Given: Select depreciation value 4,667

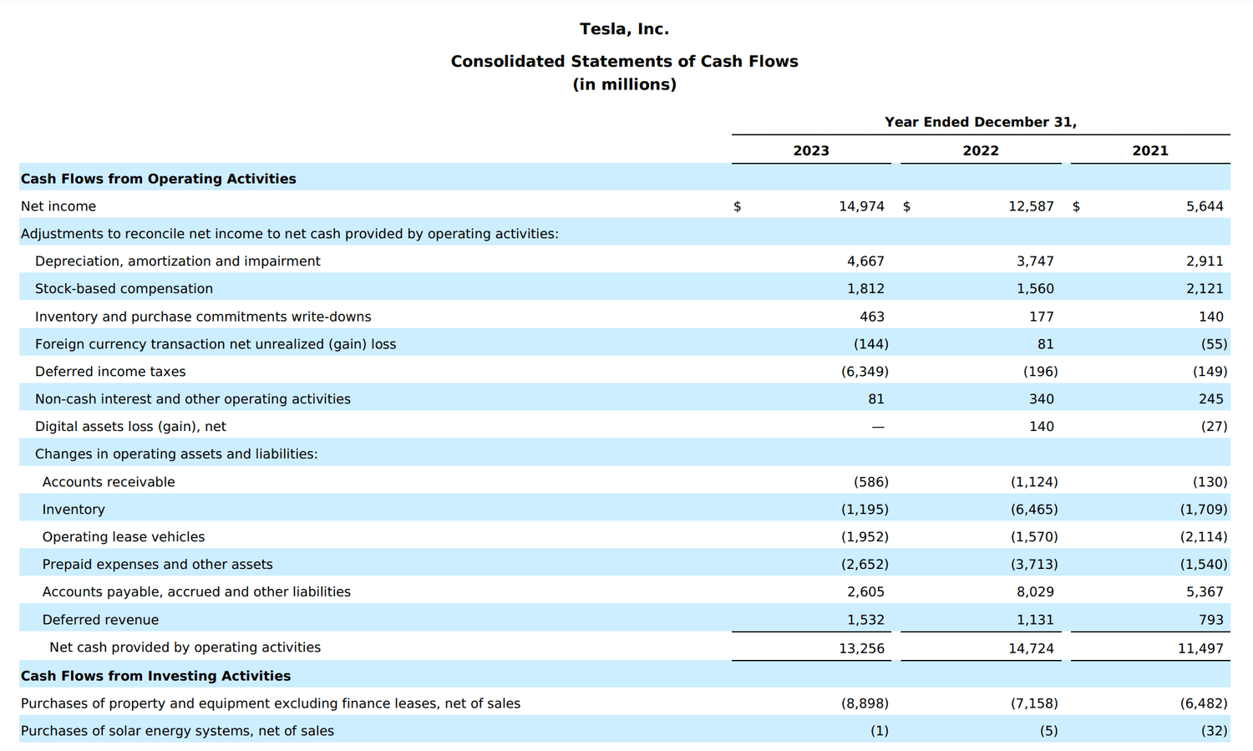Looking at the screenshot, I should 865,261.
